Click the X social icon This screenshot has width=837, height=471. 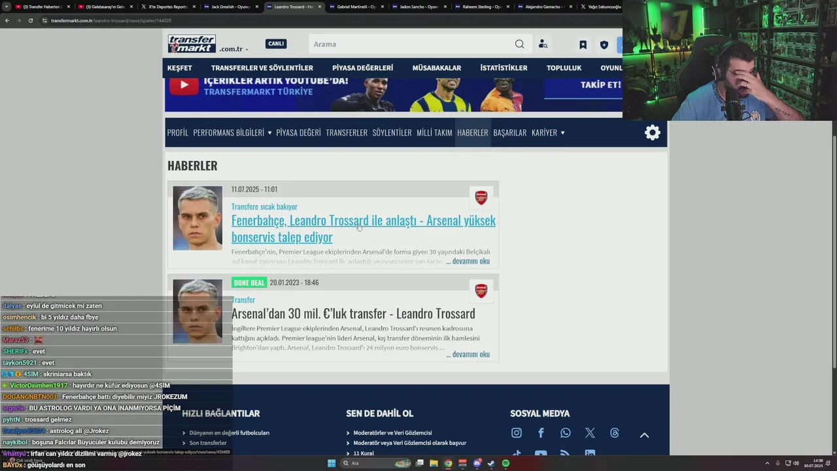(590, 433)
